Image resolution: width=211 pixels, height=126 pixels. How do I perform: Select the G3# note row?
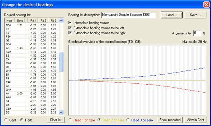click(x=32, y=44)
